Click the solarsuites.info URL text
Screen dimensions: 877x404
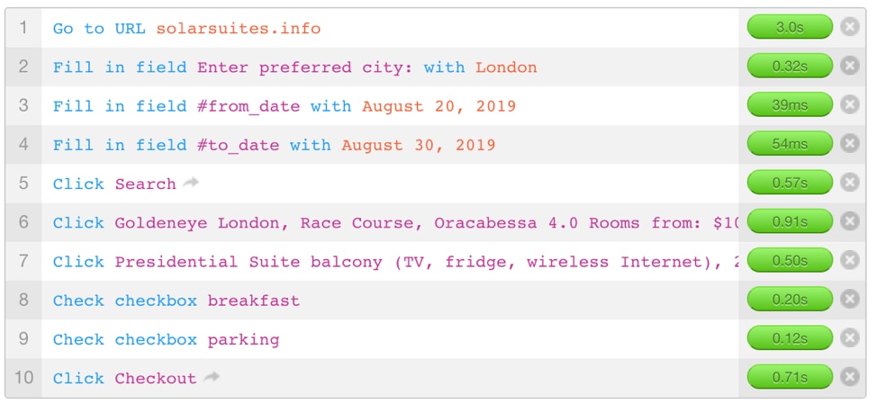[239, 28]
